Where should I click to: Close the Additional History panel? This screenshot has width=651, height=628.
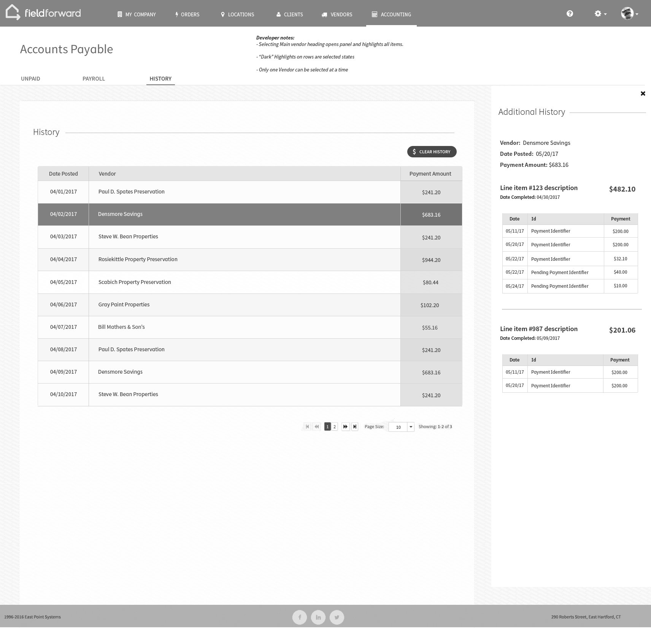pos(643,93)
